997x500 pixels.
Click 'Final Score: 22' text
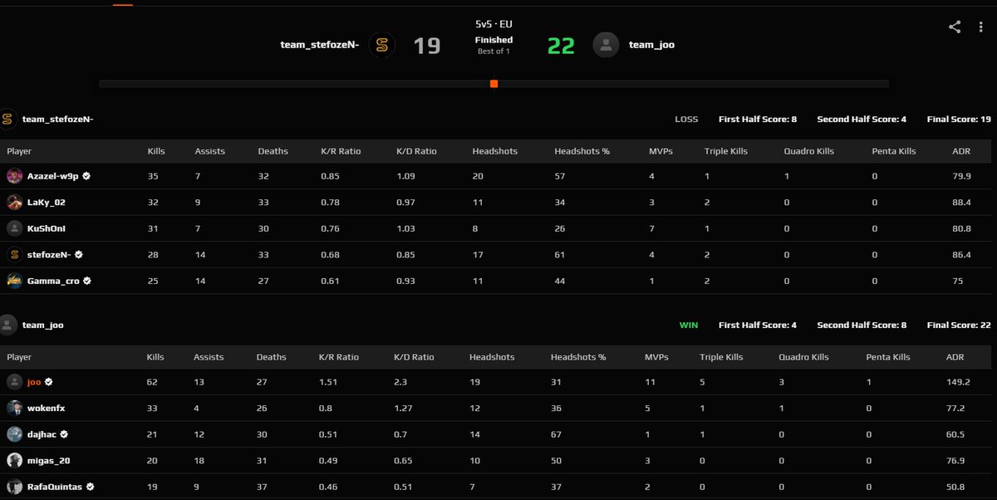pos(959,326)
